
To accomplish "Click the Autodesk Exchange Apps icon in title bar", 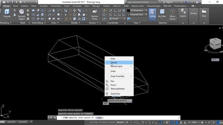I will 185,2.
